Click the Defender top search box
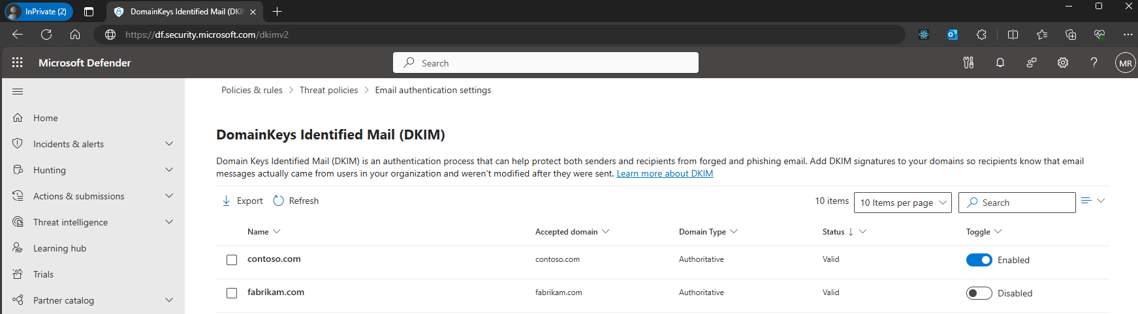This screenshot has height=314, width=1138. [546, 63]
